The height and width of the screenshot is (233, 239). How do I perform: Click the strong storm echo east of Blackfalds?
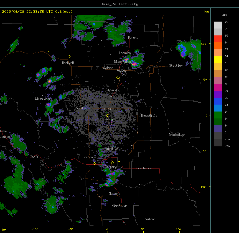pos(134,64)
